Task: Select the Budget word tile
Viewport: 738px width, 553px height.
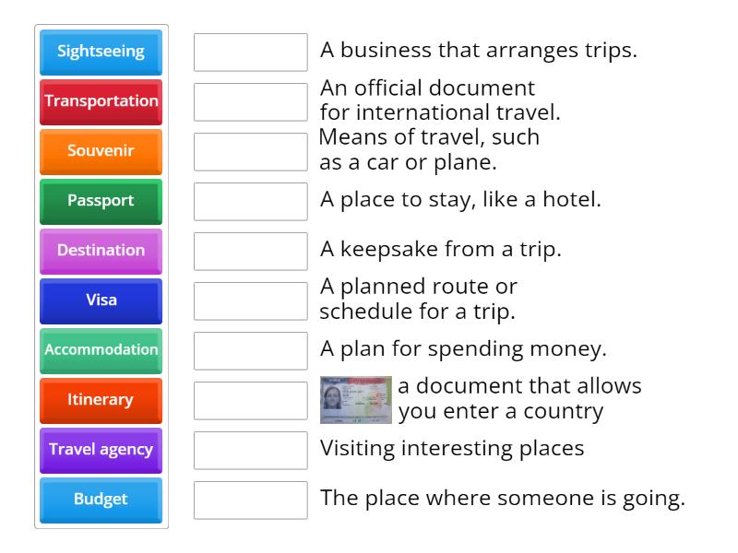Action: (x=100, y=500)
